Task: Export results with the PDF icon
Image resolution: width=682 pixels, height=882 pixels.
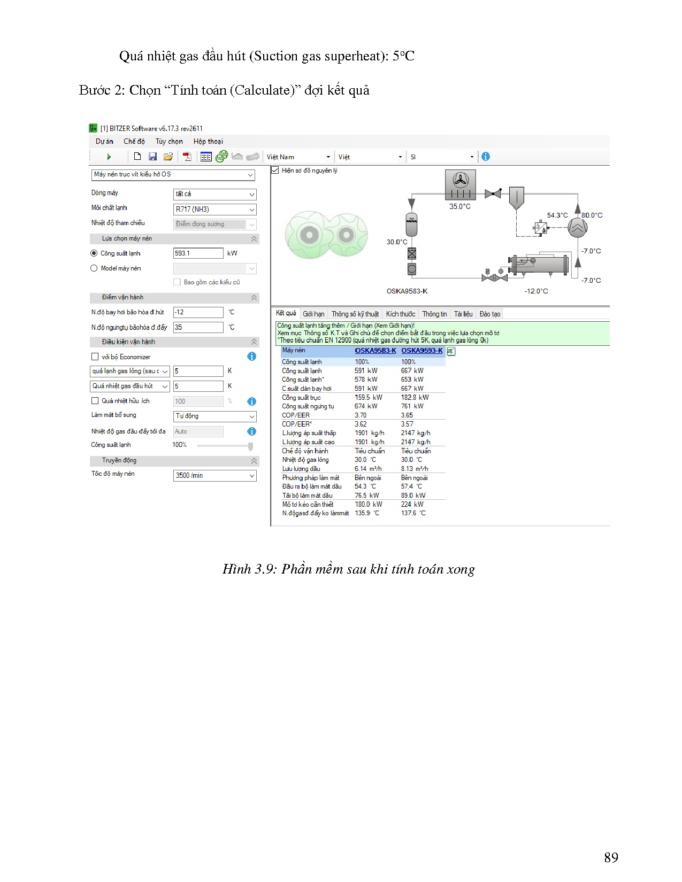Action: coord(187,157)
